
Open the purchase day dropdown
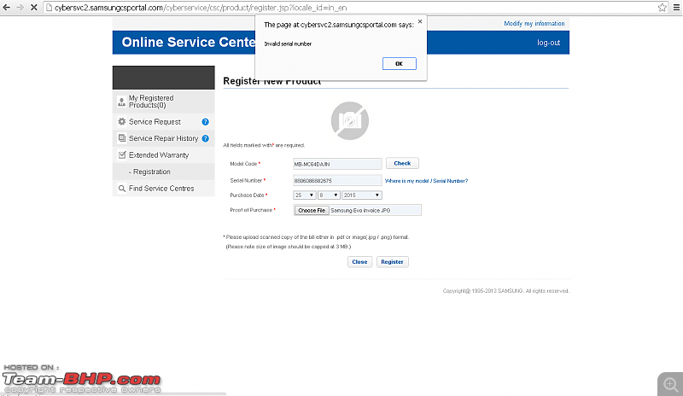click(305, 195)
